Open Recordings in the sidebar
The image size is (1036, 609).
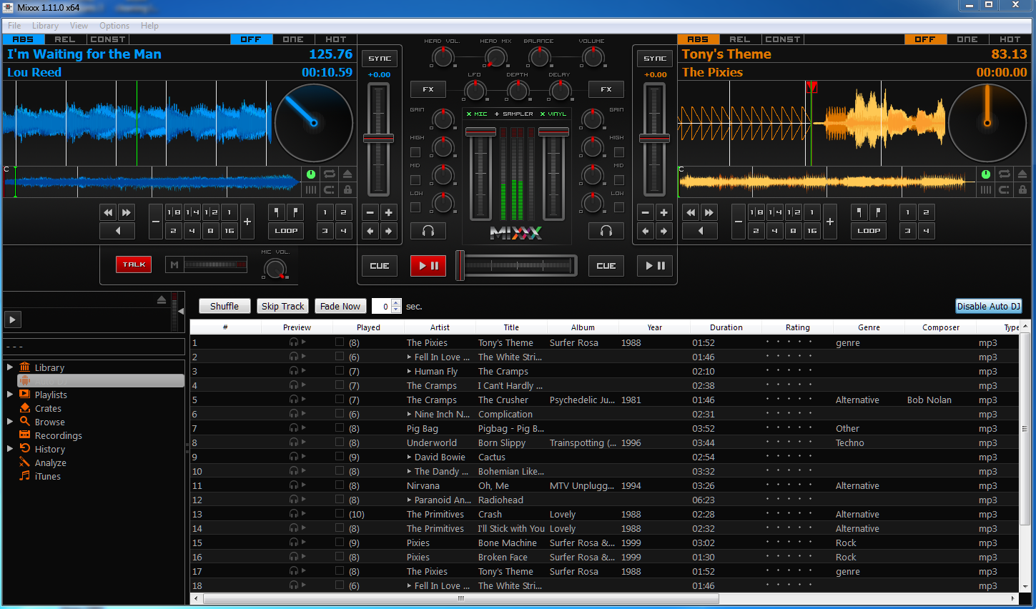coord(58,435)
